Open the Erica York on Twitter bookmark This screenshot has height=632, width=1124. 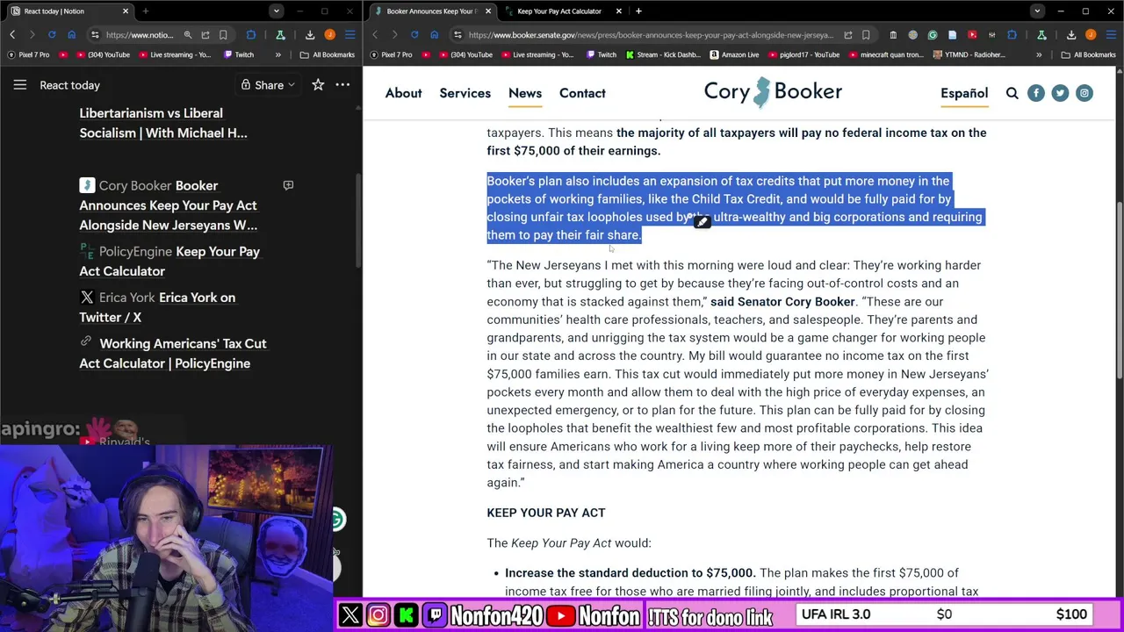pyautogui.click(x=157, y=307)
